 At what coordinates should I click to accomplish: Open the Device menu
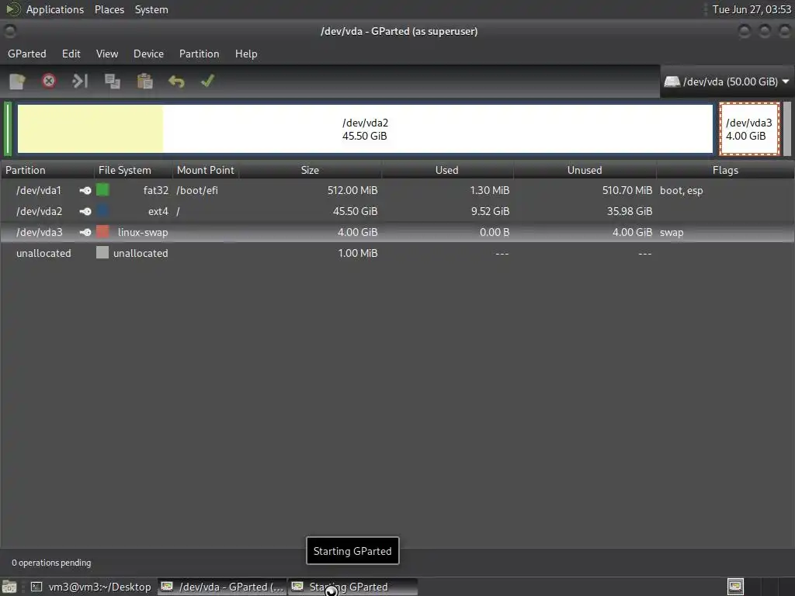click(x=148, y=54)
